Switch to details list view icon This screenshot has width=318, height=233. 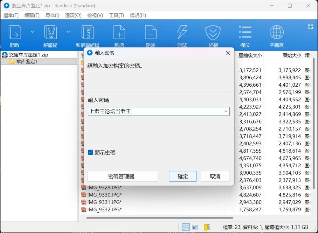click(186, 227)
